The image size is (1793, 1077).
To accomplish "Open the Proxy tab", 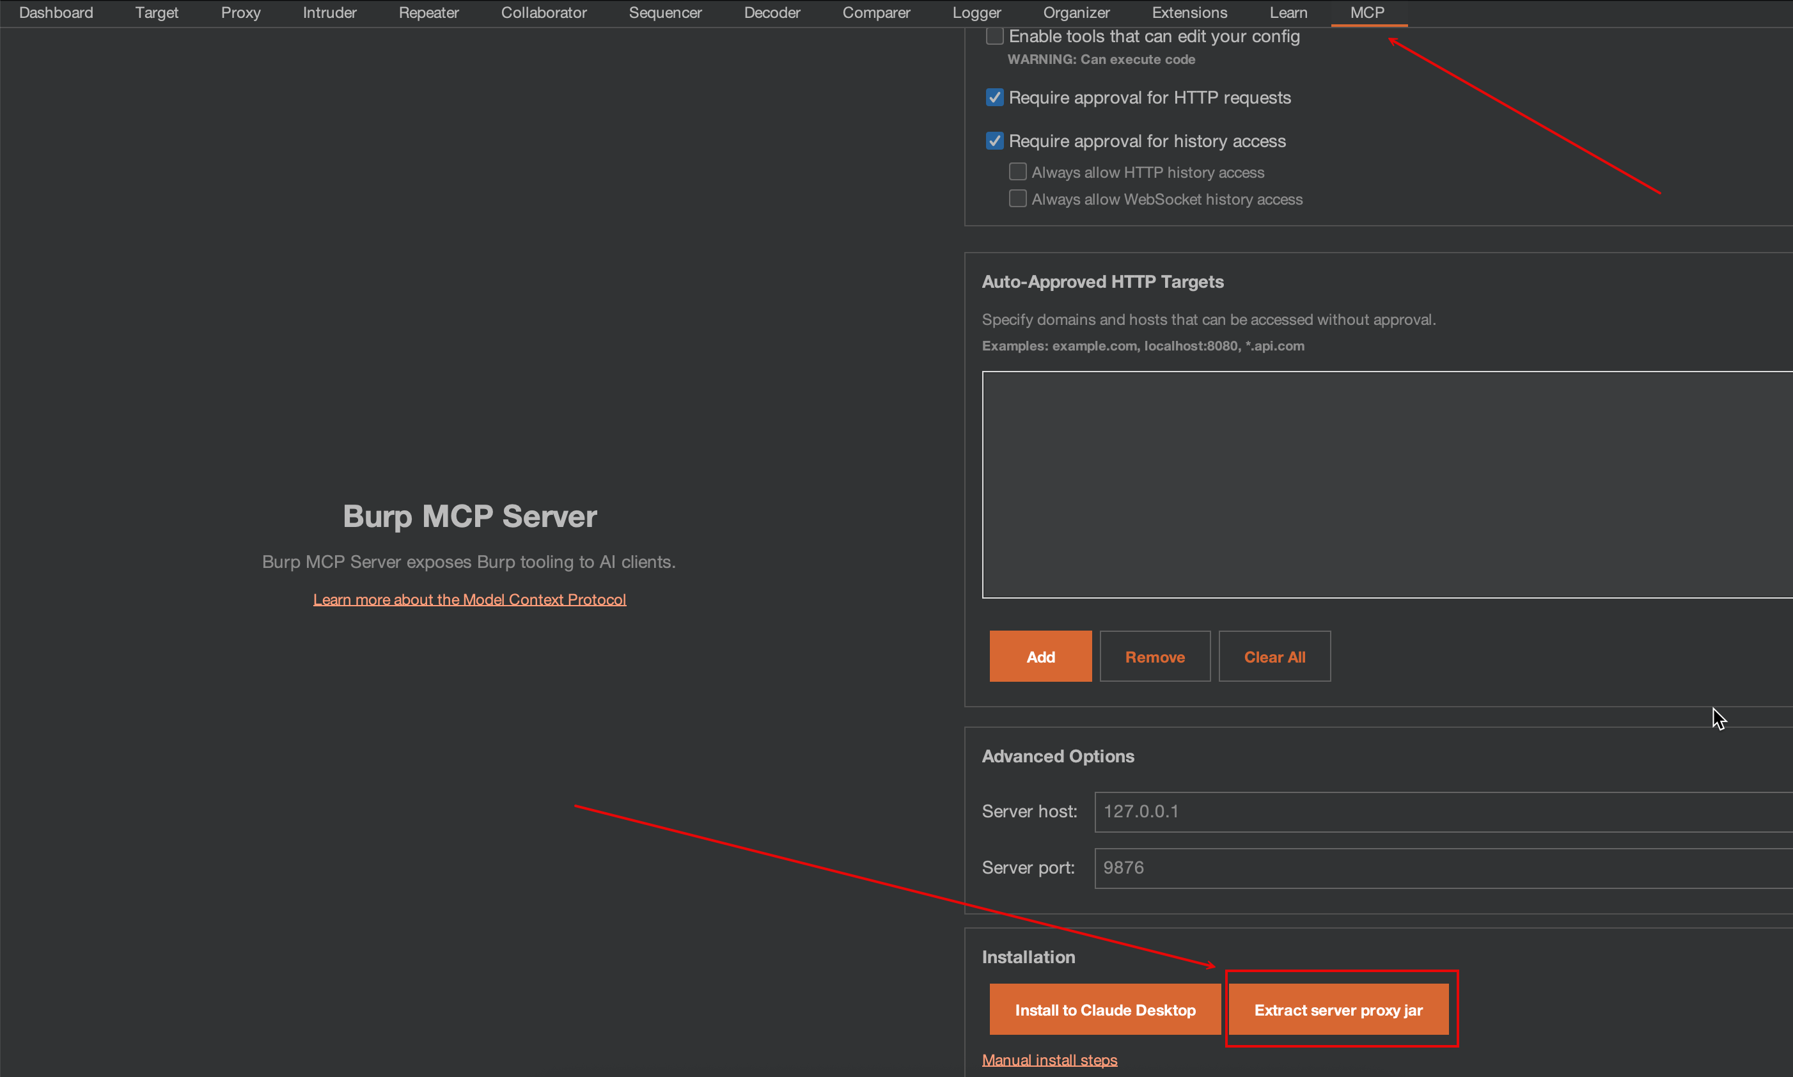I will click(240, 13).
